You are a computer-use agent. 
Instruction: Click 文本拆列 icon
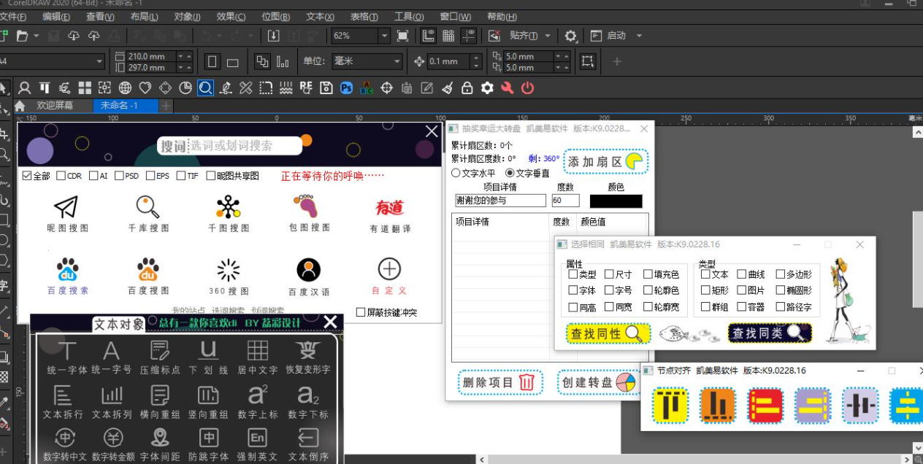click(x=112, y=395)
